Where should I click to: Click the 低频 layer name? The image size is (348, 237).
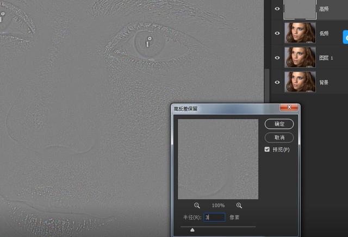[324, 34]
